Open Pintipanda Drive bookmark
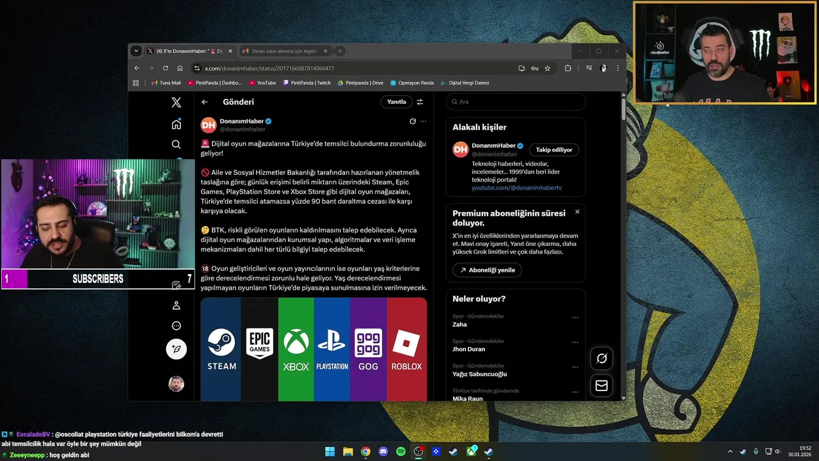This screenshot has height=461, width=819. click(x=360, y=83)
